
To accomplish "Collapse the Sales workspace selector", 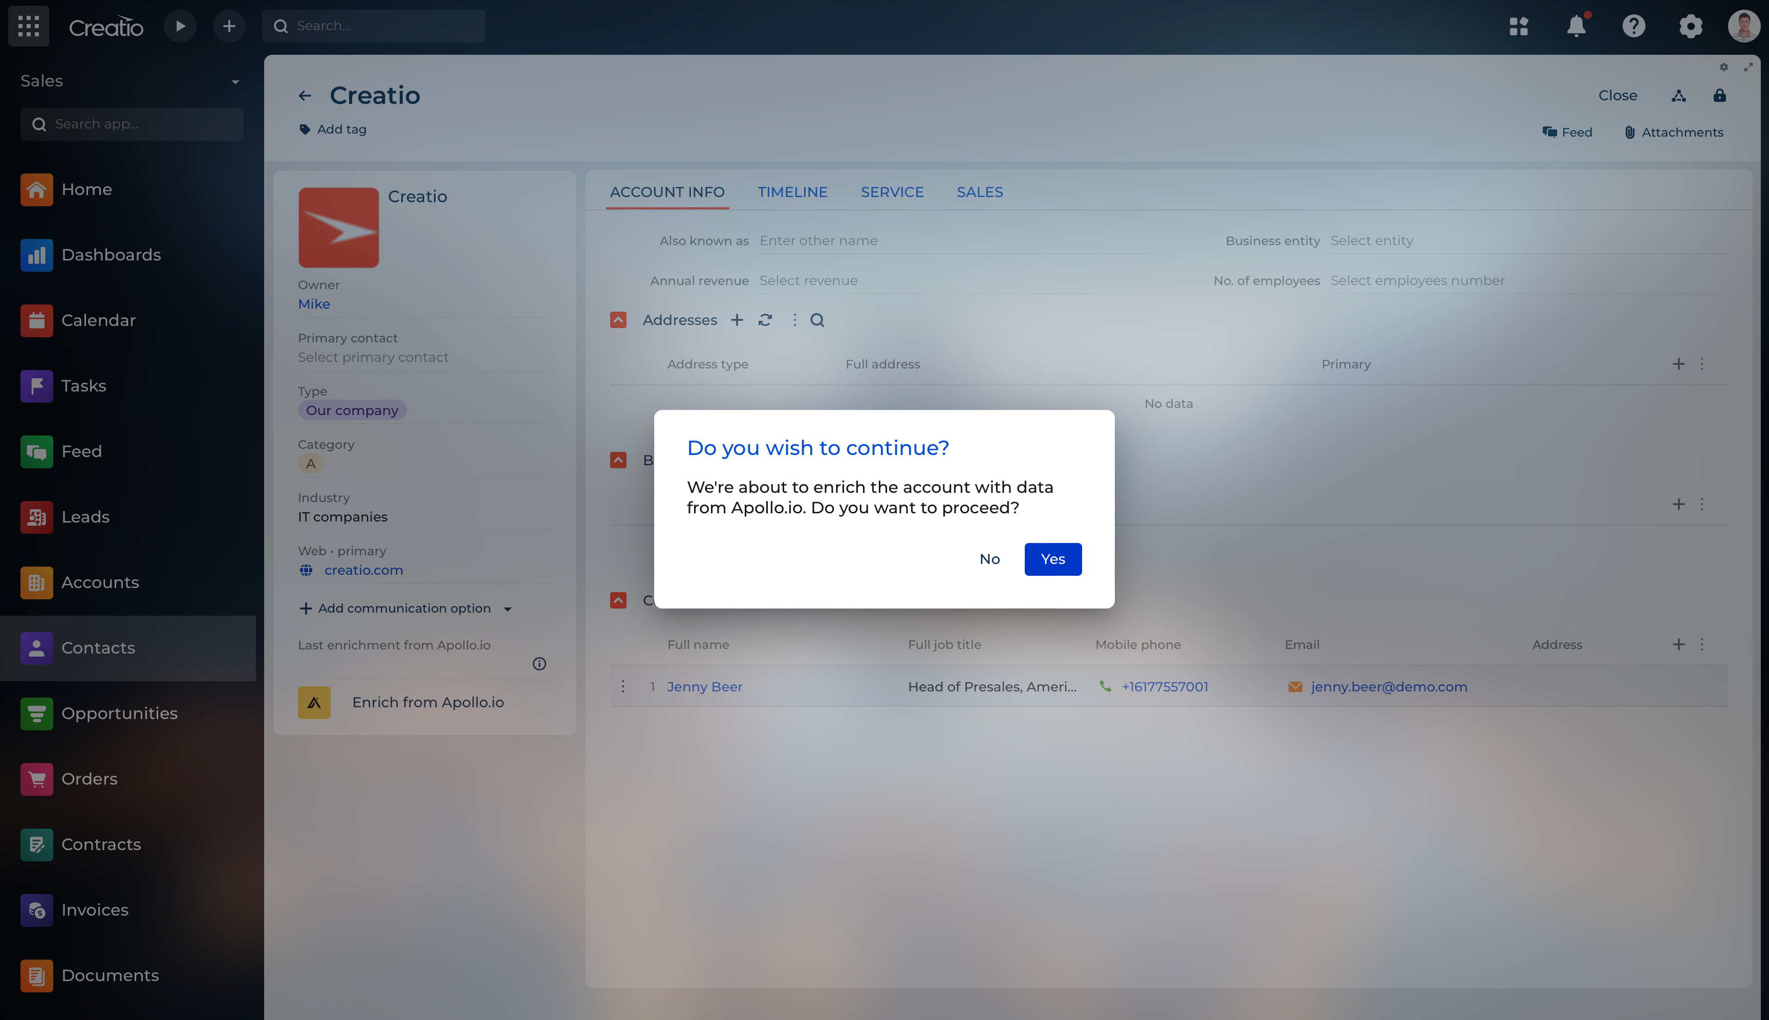I will pos(235,82).
